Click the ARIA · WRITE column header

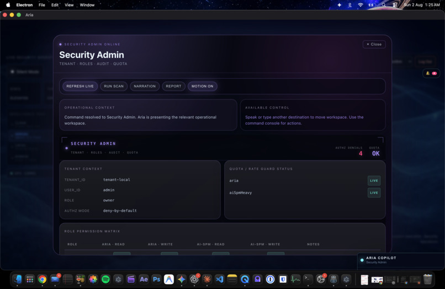tap(160, 244)
